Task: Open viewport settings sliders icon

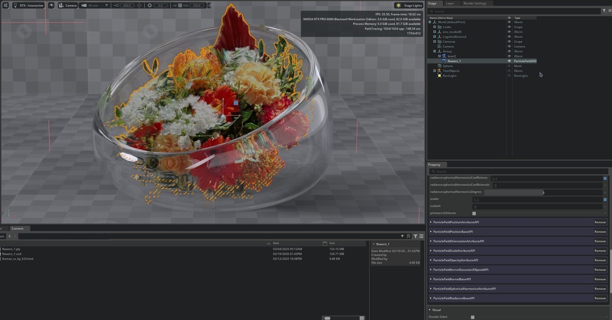Action: (x=6, y=6)
